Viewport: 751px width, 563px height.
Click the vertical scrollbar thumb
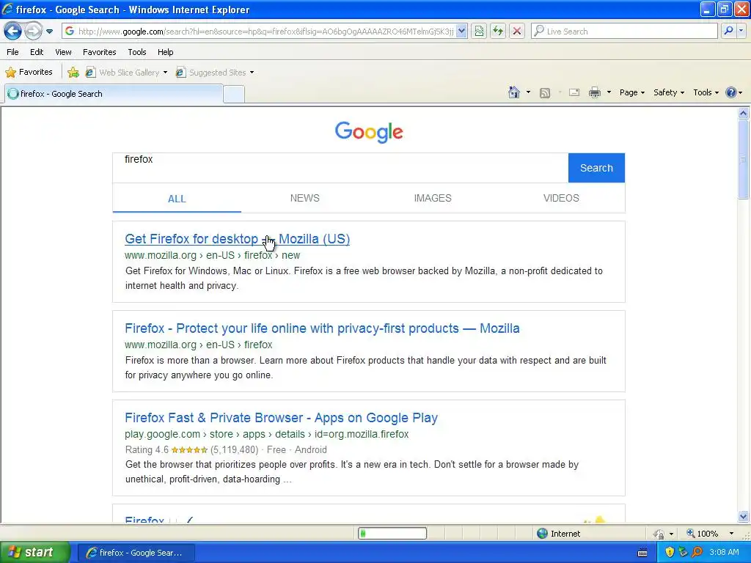743,159
